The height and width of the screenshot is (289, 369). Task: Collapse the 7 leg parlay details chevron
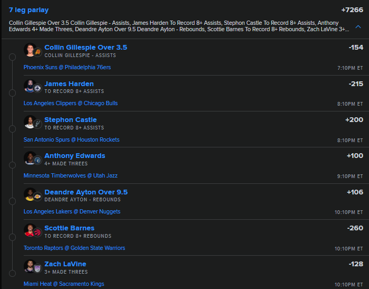point(358,26)
